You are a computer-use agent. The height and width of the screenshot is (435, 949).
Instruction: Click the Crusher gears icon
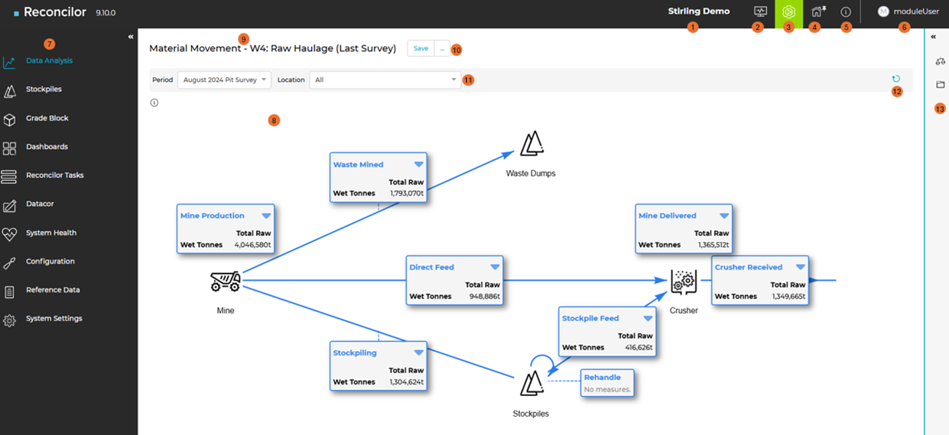[684, 282]
